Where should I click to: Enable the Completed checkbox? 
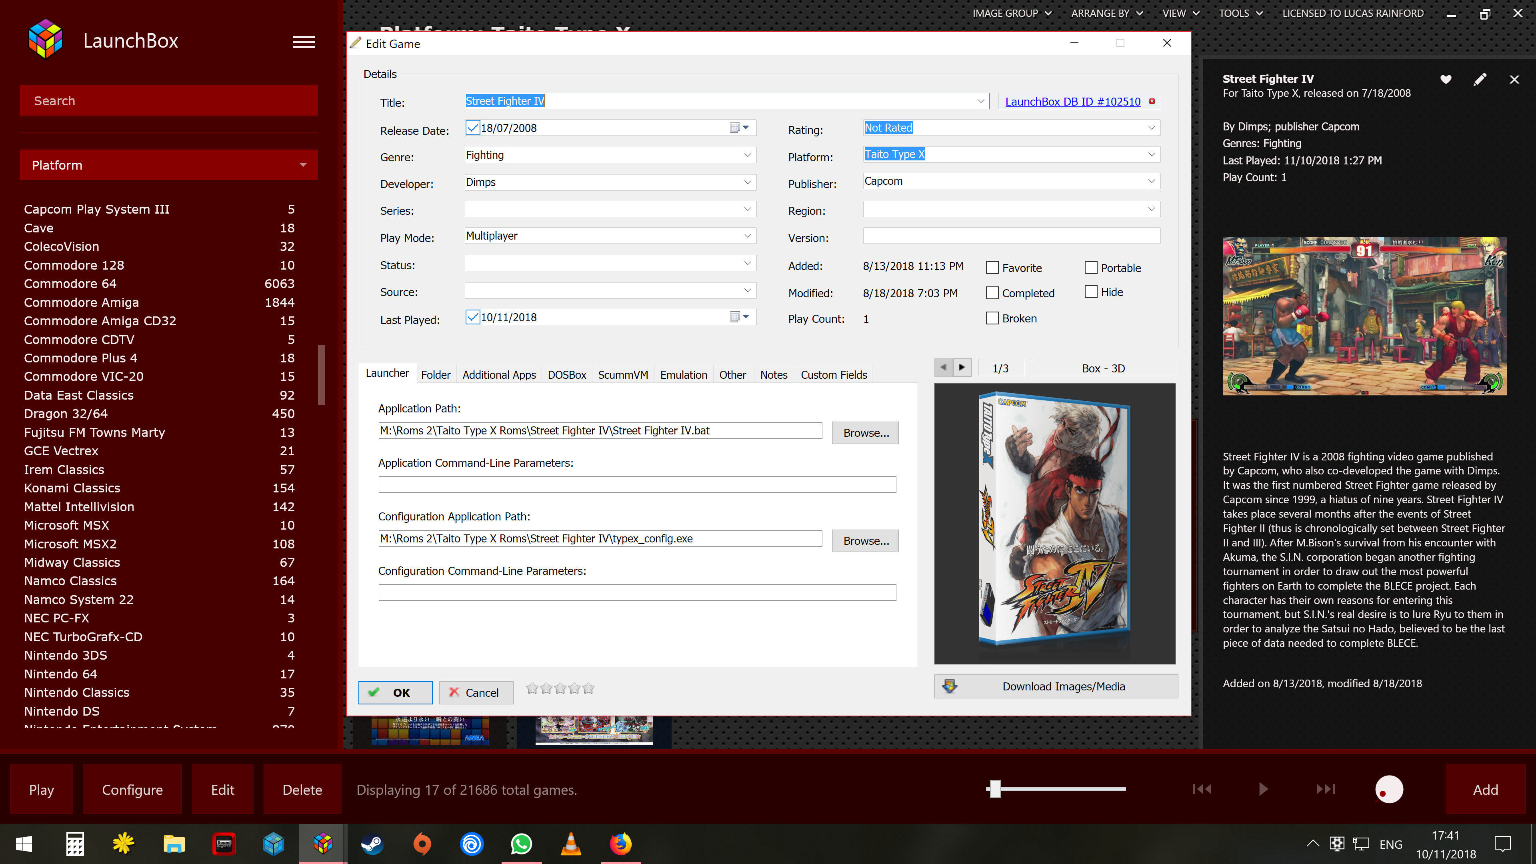click(x=992, y=293)
